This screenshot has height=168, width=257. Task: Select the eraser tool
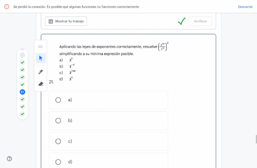[41, 84]
